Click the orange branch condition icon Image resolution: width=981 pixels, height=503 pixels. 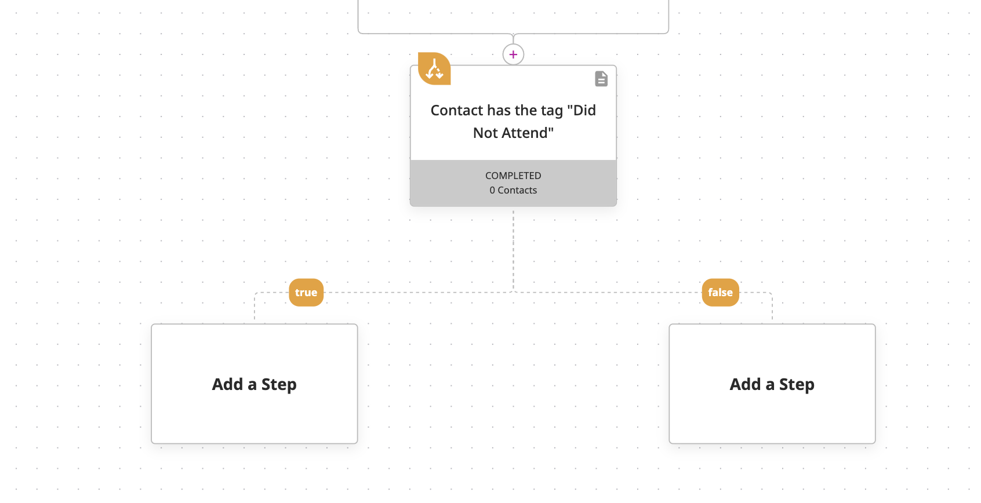click(434, 69)
